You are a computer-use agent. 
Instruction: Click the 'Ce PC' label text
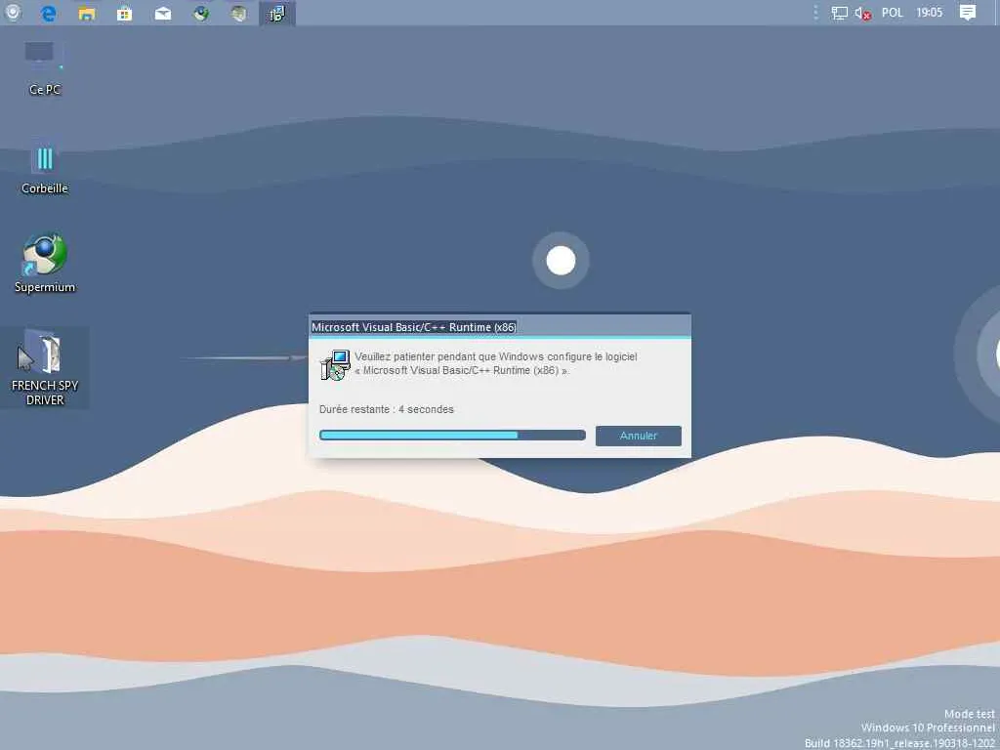pos(45,90)
